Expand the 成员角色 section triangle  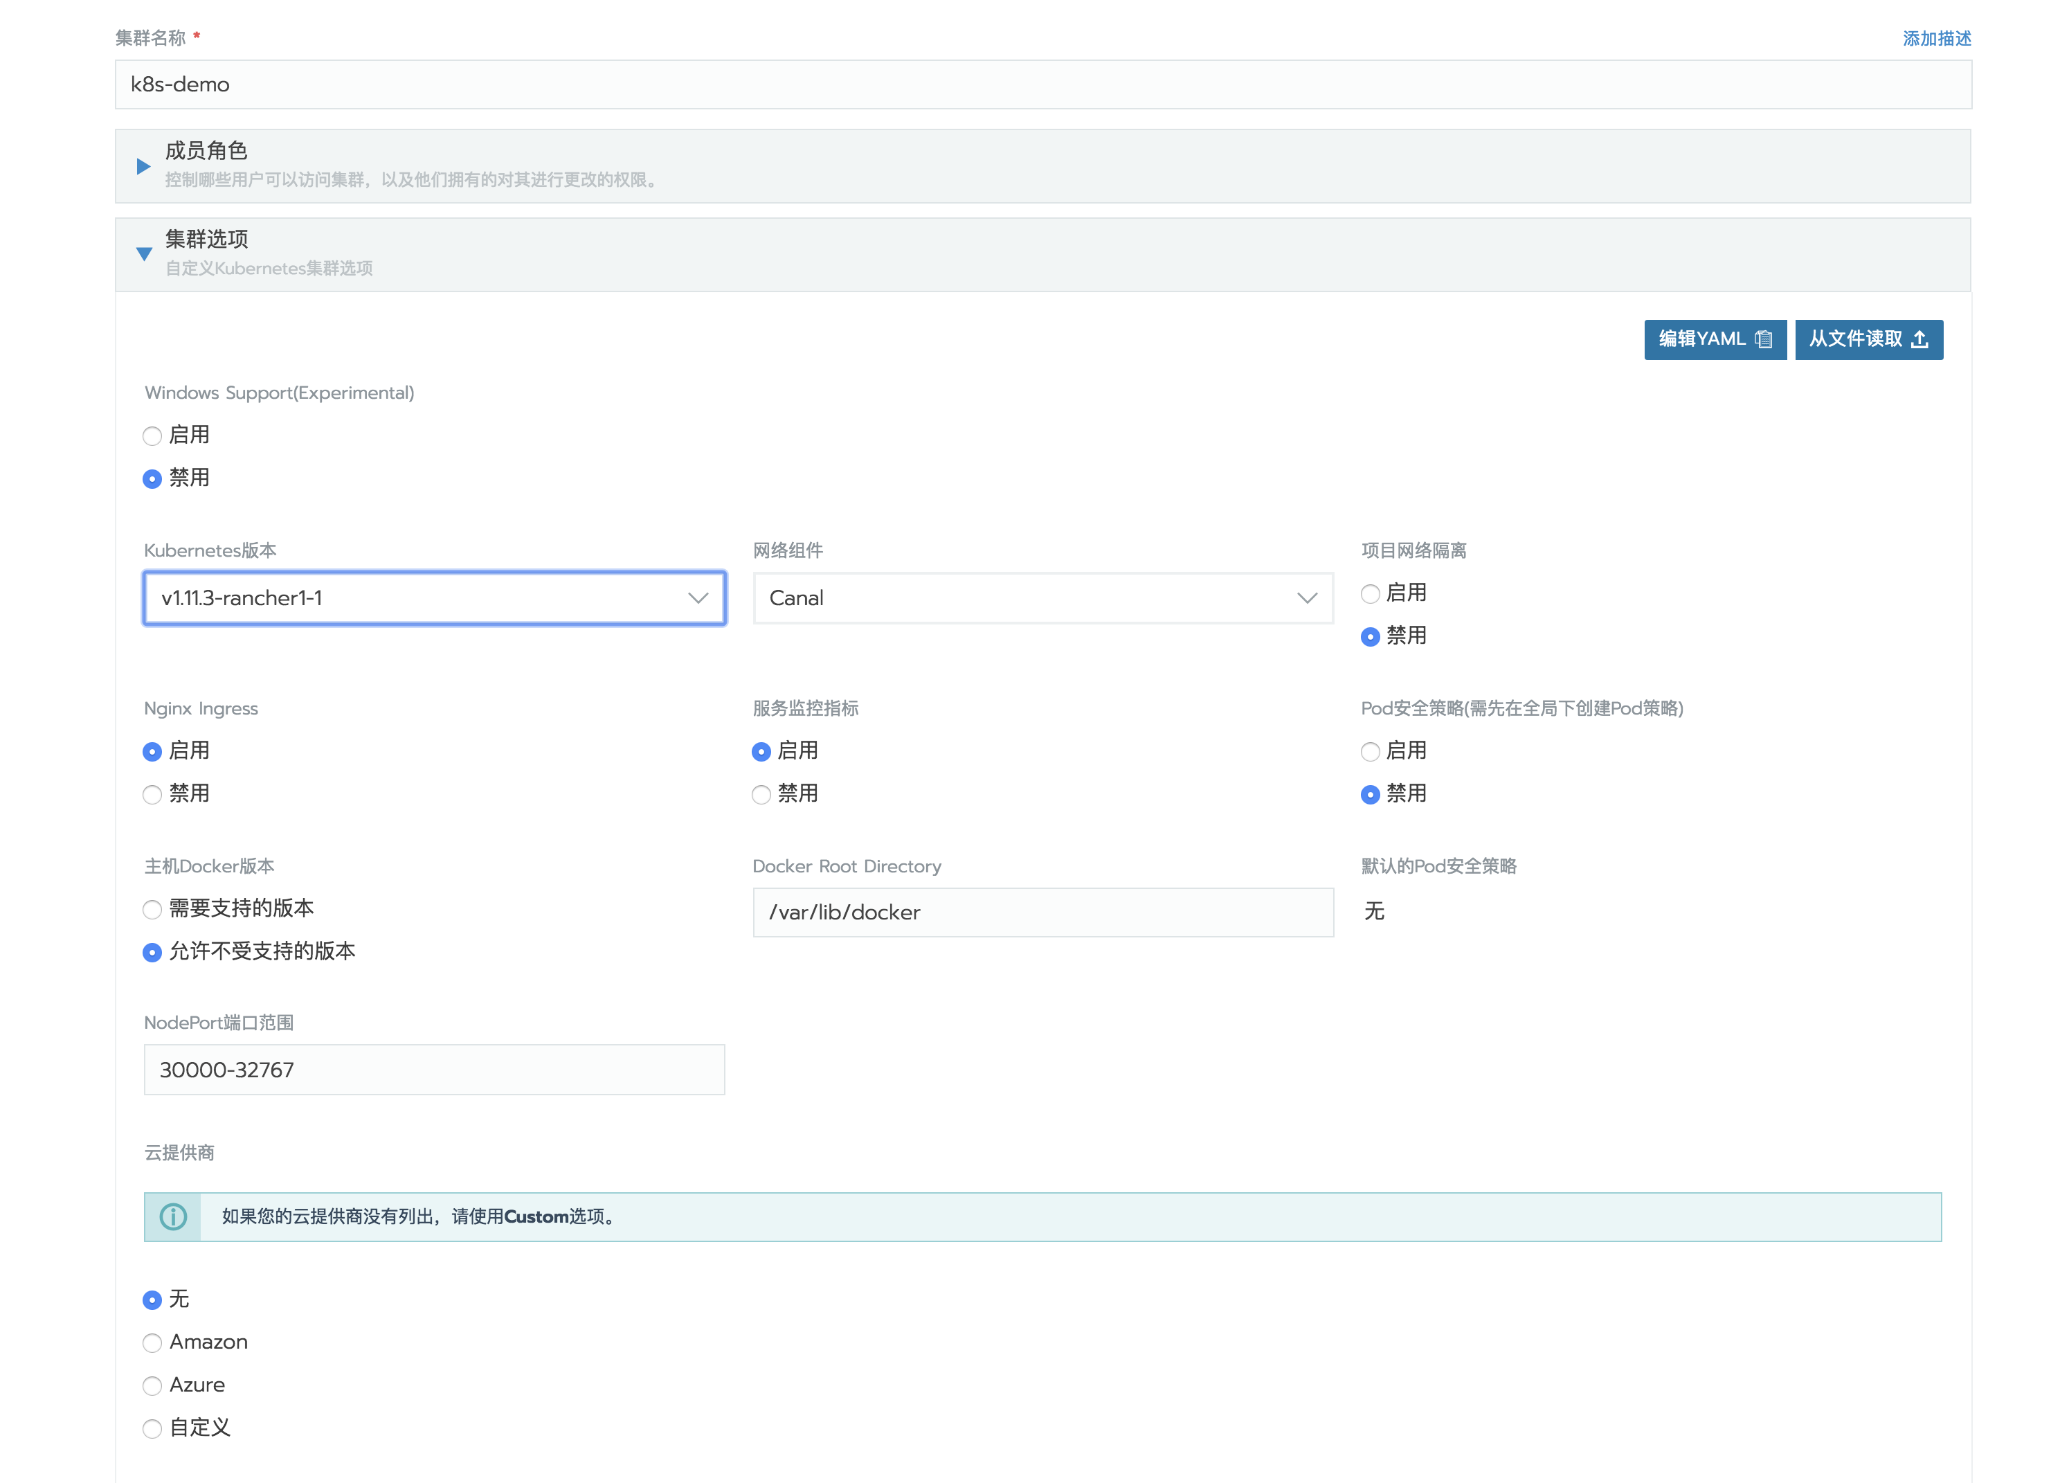[x=143, y=166]
